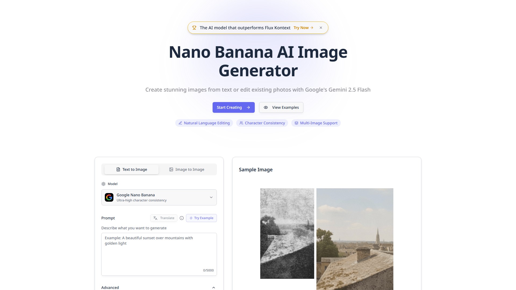Switch to the Text to Image tab

coord(132,169)
